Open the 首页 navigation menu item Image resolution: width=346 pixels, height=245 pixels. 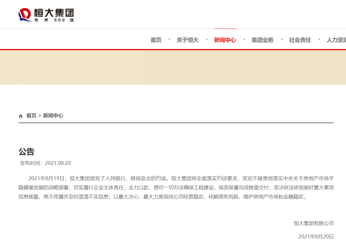click(156, 40)
